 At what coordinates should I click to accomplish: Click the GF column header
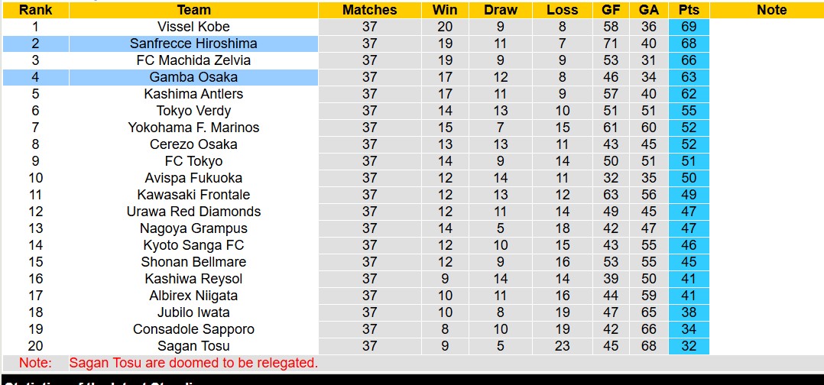point(611,10)
